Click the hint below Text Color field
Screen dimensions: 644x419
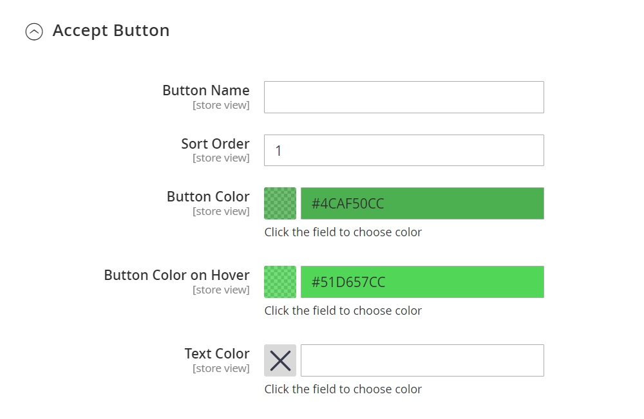(x=343, y=389)
